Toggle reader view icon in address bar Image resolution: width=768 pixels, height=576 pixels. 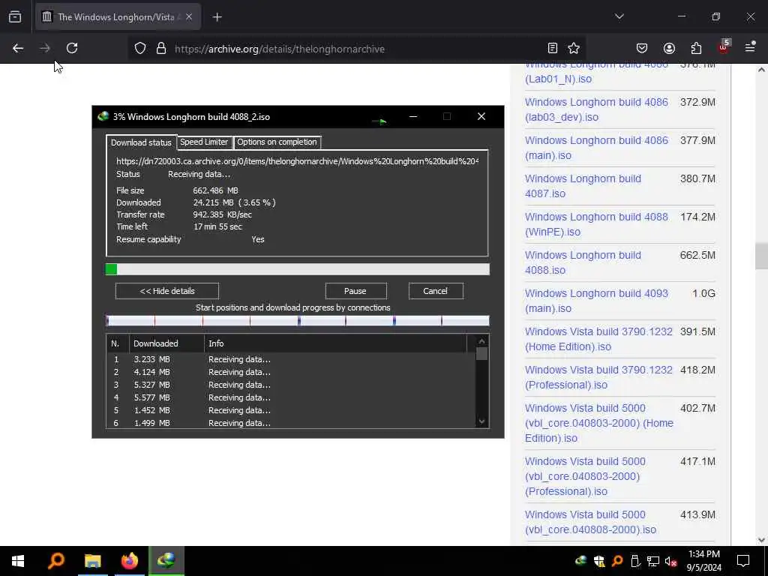click(553, 48)
